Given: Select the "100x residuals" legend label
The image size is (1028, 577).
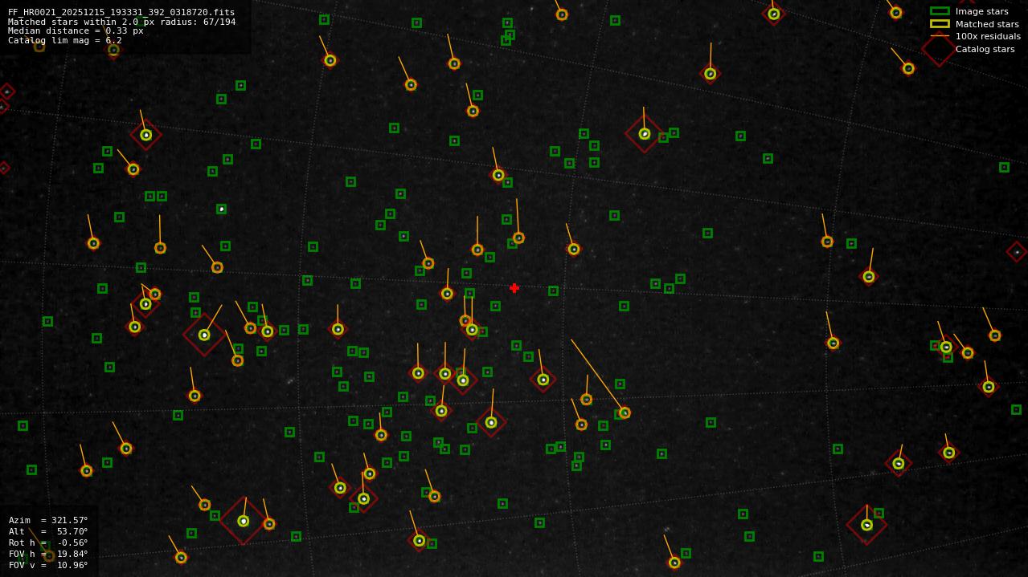Looking at the screenshot, I should [988, 36].
